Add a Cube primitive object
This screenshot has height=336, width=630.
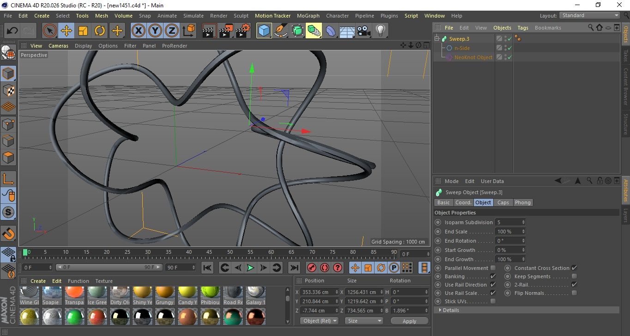click(x=264, y=31)
